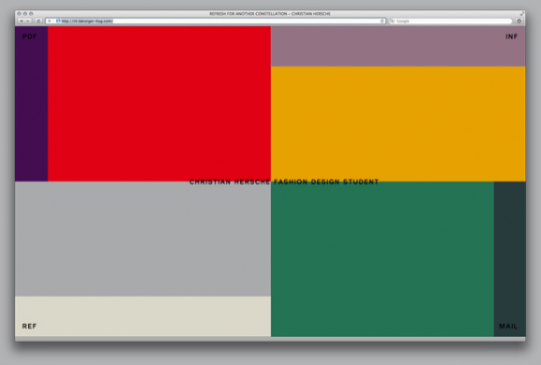
Task: Click the MAIL link
Action: pyautogui.click(x=508, y=326)
